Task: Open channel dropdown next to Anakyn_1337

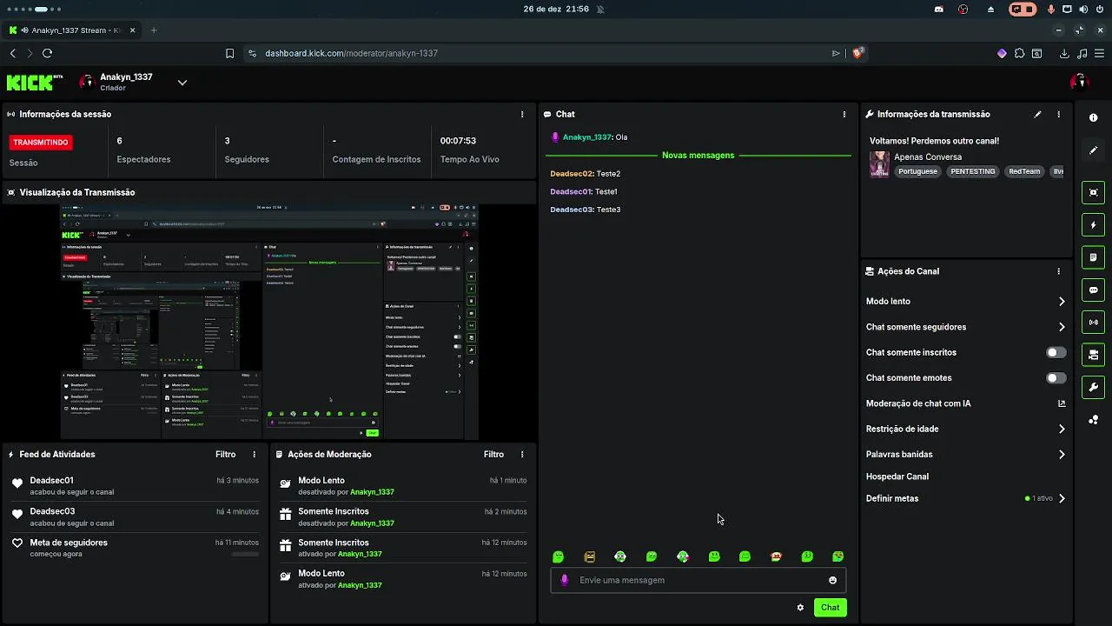Action: click(182, 83)
